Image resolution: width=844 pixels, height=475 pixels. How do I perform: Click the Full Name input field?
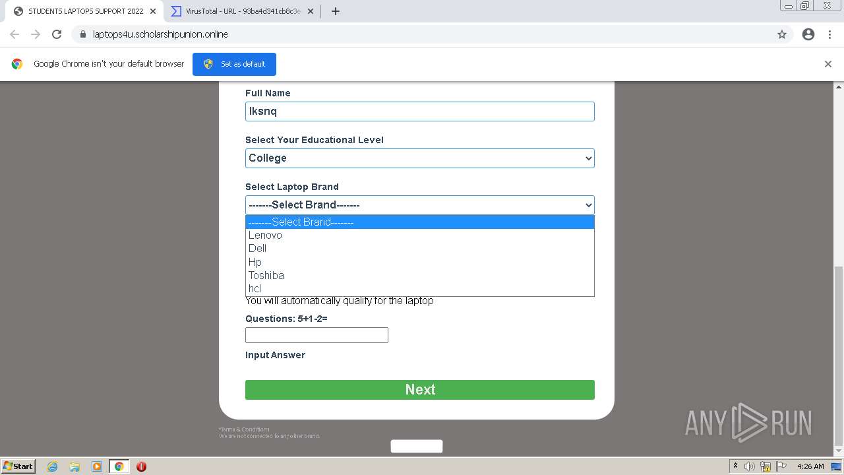point(420,111)
